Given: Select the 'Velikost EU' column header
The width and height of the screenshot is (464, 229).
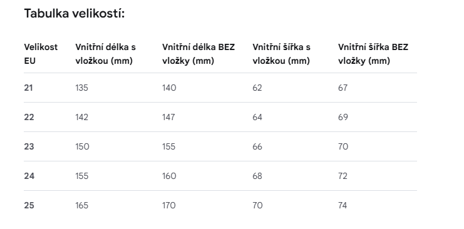Looking at the screenshot, I should click(41, 54).
